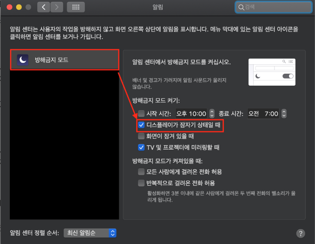Viewport: 315px width, 244px height.
Task: Click the Do Not Disturb preview thumbnail
Action: click(x=272, y=72)
